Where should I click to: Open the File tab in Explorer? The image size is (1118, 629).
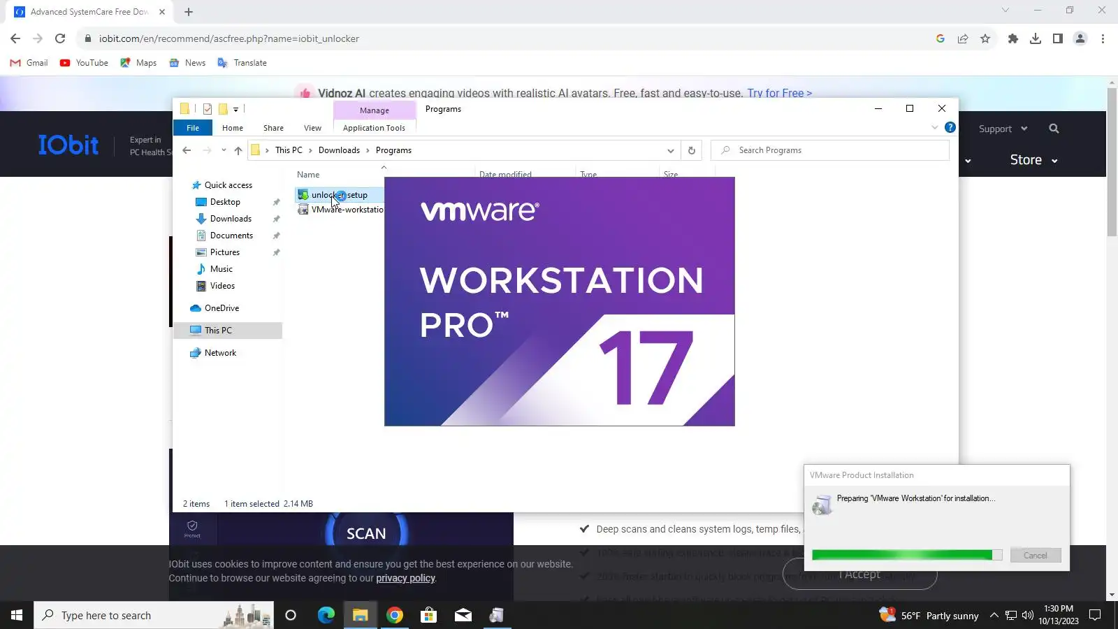point(193,128)
